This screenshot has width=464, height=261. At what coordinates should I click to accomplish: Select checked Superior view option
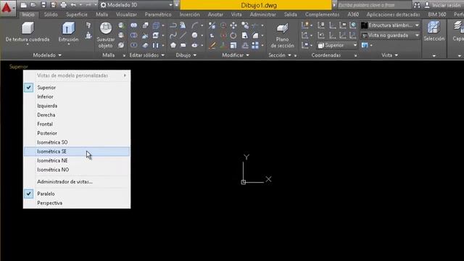pos(77,88)
